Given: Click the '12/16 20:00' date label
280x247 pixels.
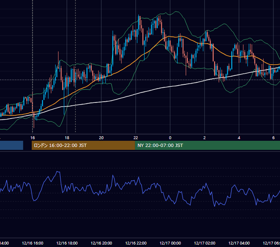Looking at the screenshot, I should [x=101, y=243].
